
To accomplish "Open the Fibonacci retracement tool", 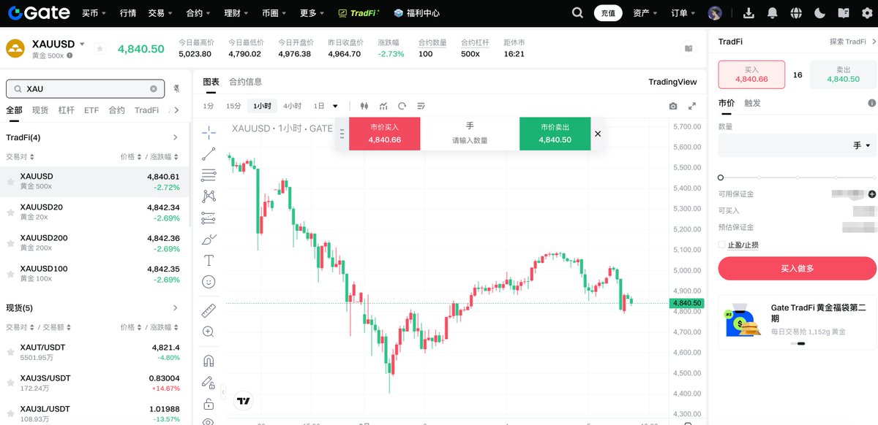I will pos(209,175).
